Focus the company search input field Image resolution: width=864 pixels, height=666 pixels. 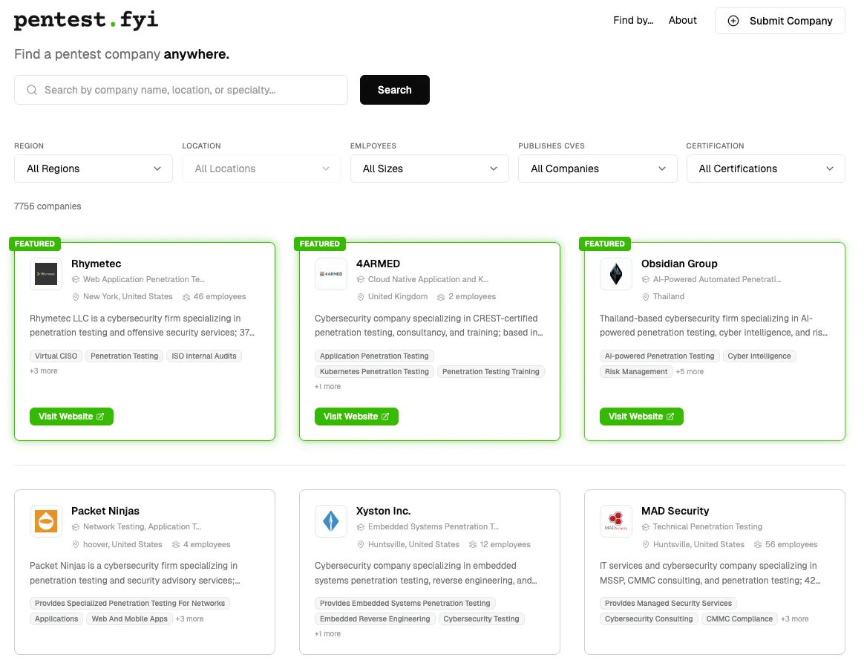click(180, 90)
